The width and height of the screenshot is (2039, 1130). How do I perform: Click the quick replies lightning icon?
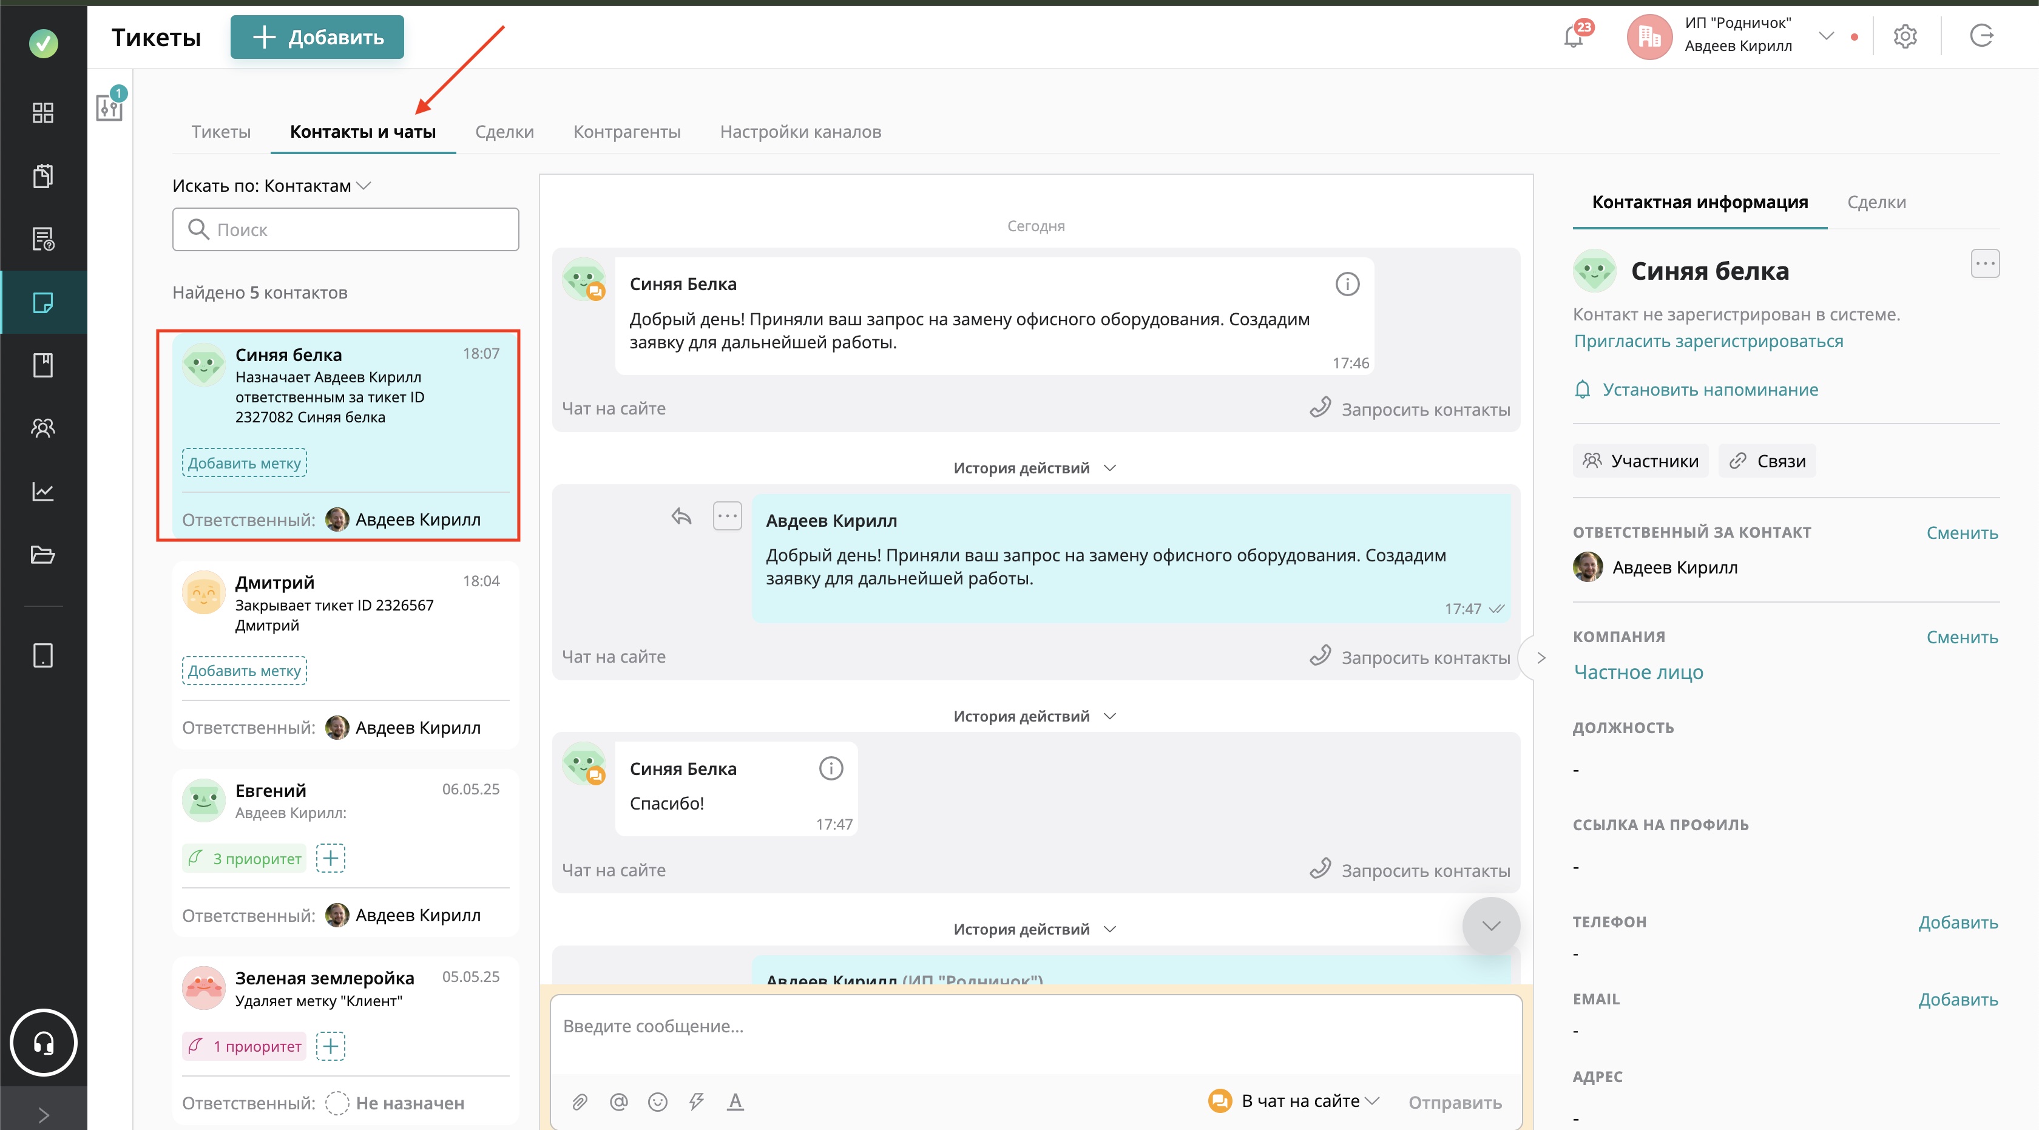[x=697, y=1101]
